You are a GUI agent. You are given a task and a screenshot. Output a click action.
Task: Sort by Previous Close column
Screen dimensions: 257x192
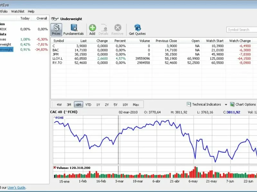tap(166, 41)
